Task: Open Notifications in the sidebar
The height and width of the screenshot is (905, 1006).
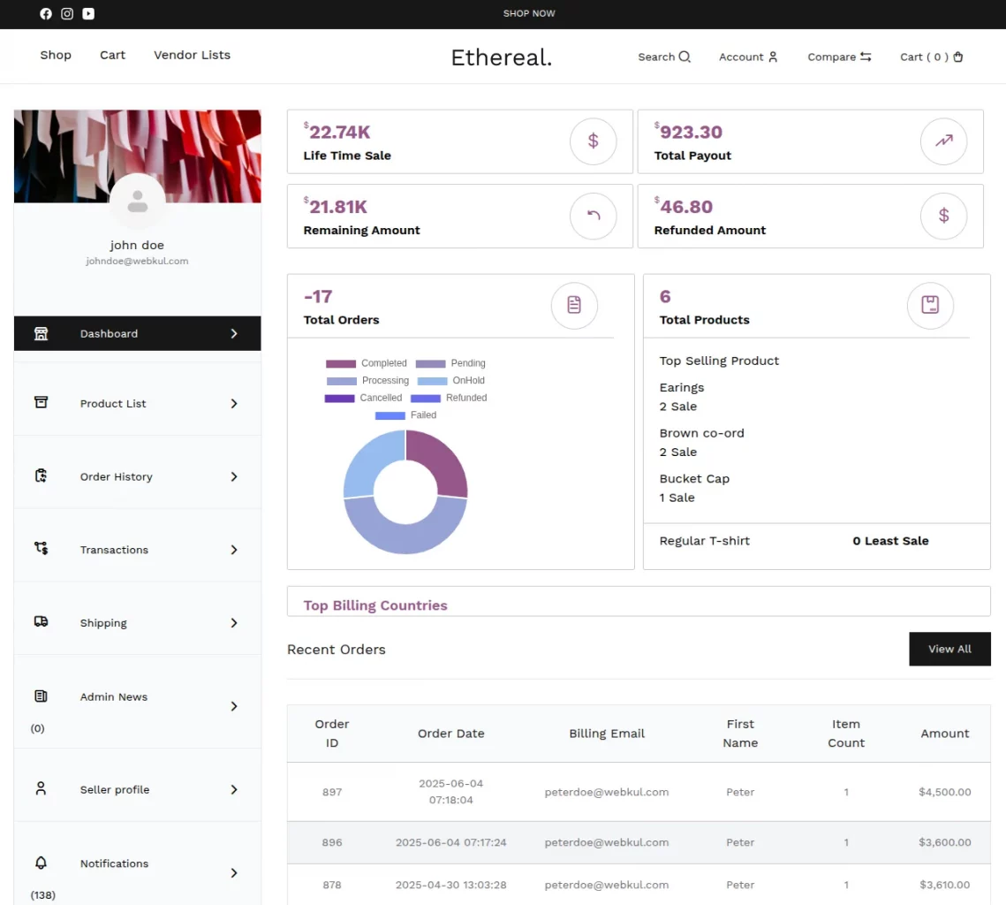Action: [114, 863]
